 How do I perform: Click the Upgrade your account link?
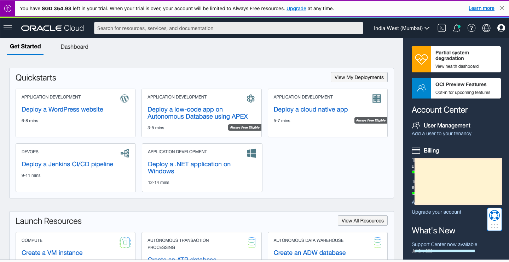coord(436,212)
